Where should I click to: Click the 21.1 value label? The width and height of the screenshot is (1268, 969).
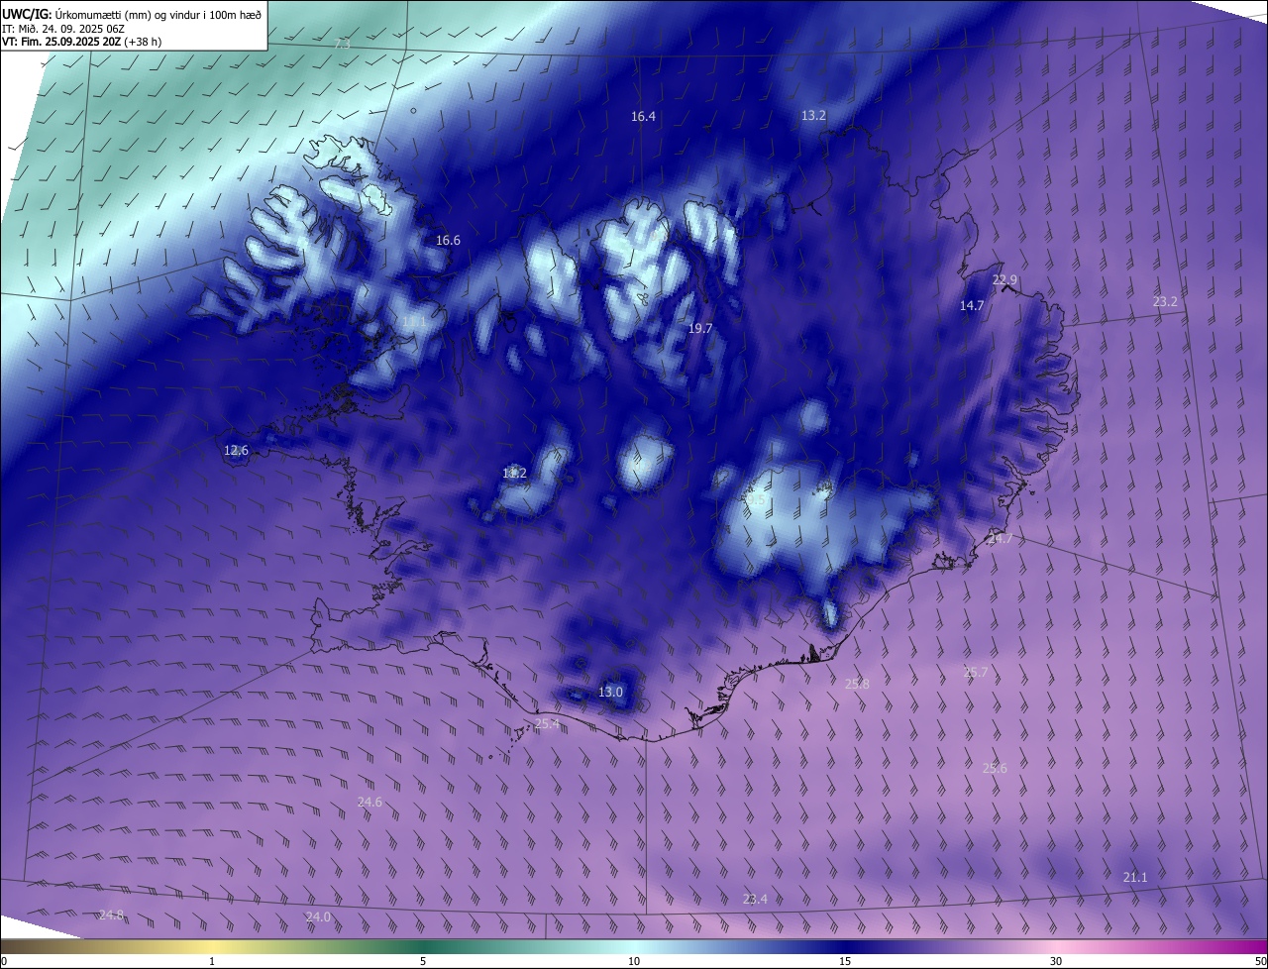point(1135,877)
